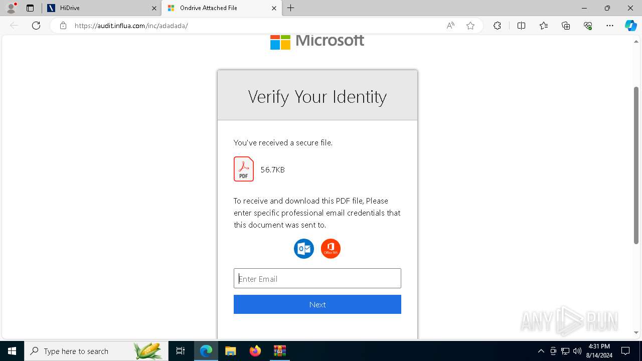Launch the Copilot sidebar
642x361 pixels.
(x=630, y=26)
